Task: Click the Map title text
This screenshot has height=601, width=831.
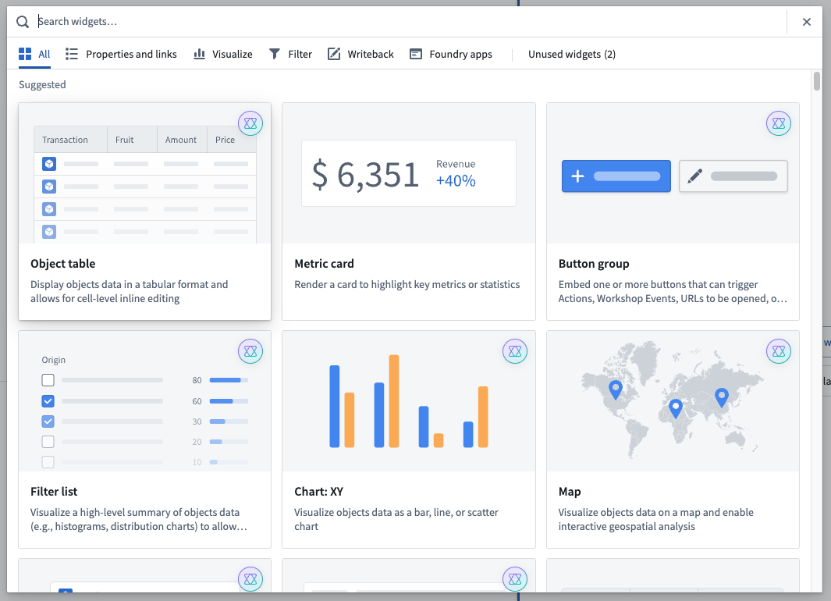Action: pos(570,492)
